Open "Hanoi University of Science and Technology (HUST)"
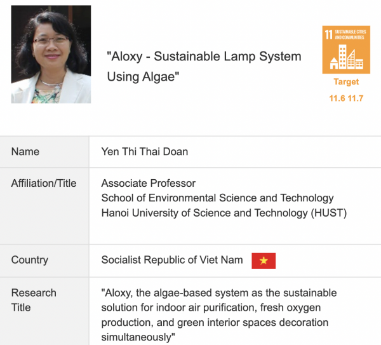The width and height of the screenshot is (381, 345). tap(224, 213)
